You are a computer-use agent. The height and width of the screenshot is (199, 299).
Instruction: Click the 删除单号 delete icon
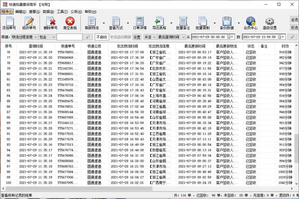click(50, 21)
